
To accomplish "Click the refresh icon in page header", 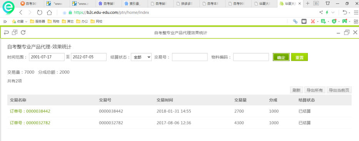I will pyautogui.click(x=23, y=32).
